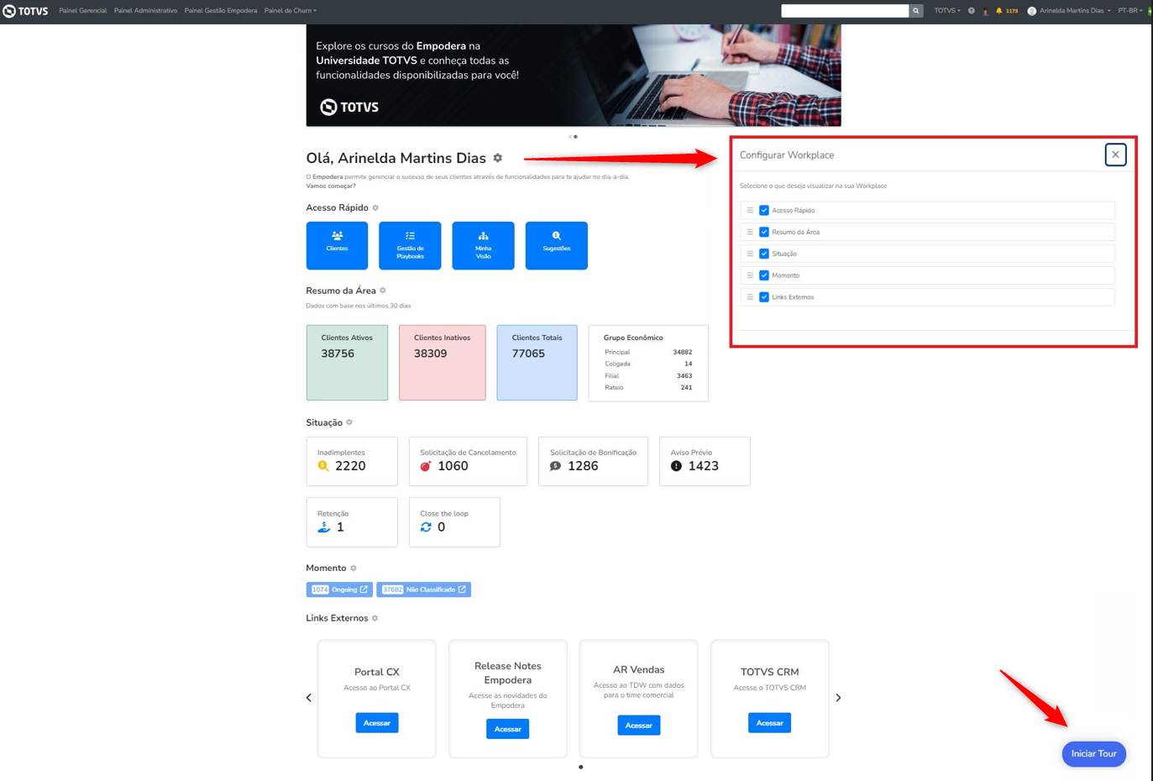Click the Close the loop refresh icon
1153x781 pixels.
pyautogui.click(x=426, y=527)
